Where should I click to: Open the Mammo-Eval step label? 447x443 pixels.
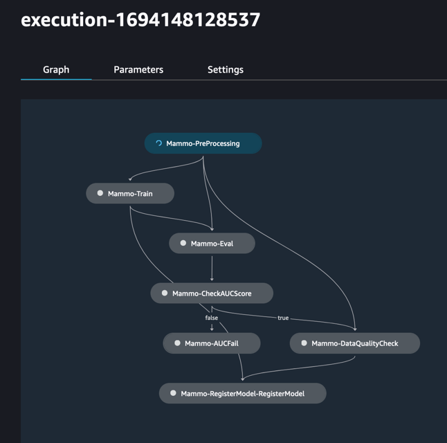[x=212, y=244]
